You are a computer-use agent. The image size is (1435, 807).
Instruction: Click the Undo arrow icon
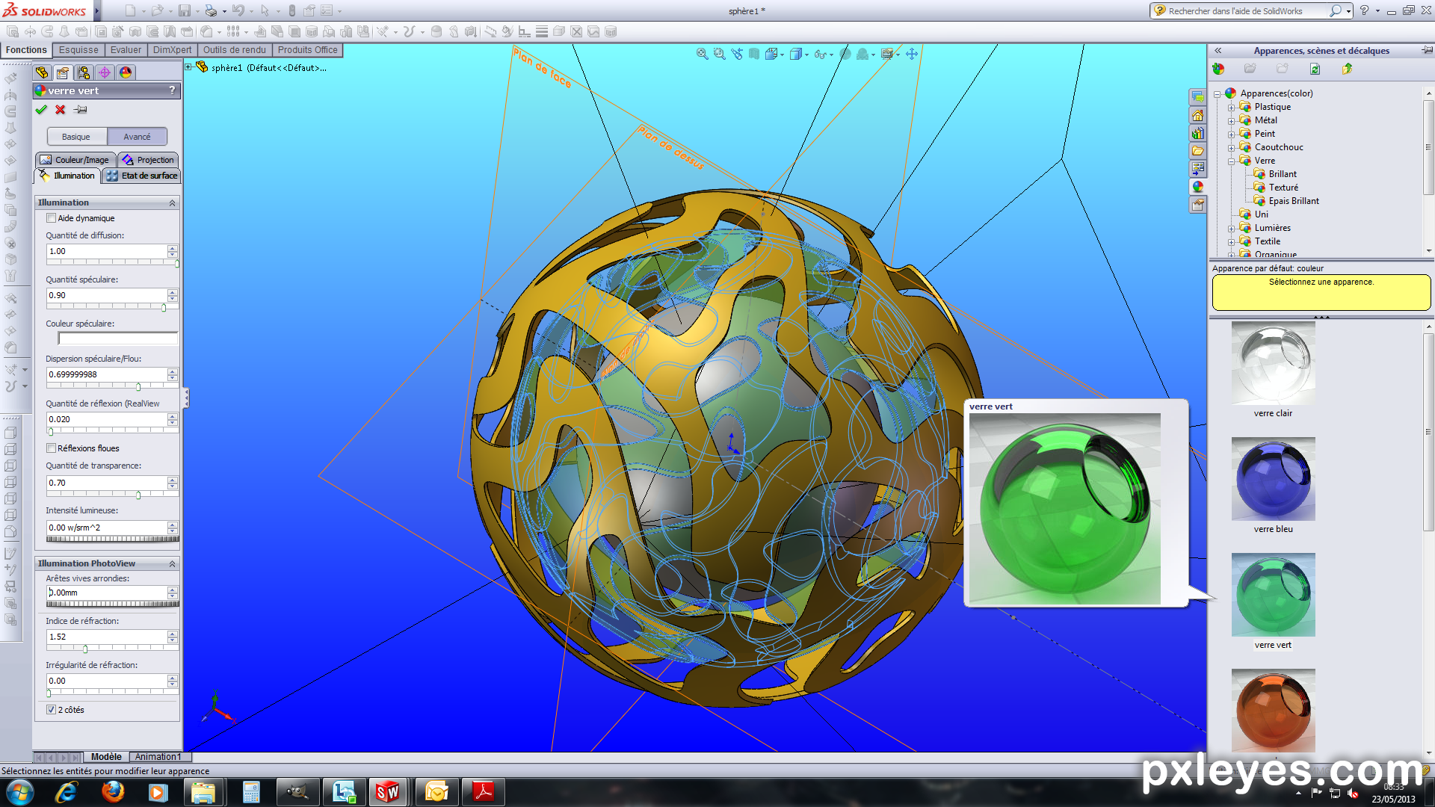click(x=238, y=11)
